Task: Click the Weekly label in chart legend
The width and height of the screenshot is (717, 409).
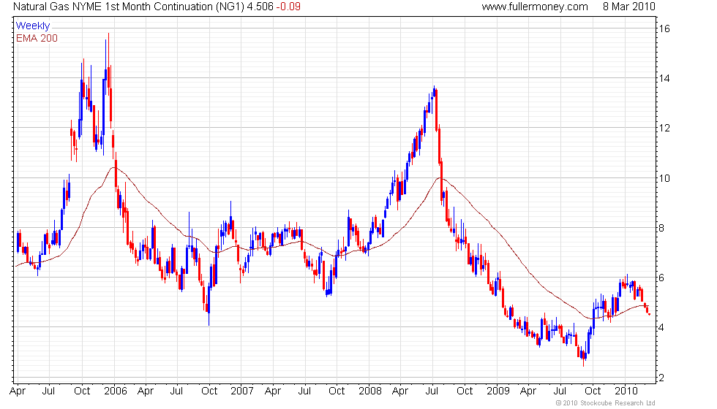Action: point(32,26)
